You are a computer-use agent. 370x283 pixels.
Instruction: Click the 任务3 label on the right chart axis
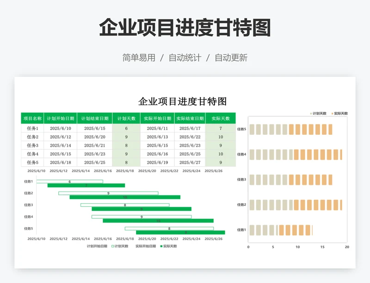[241, 179]
